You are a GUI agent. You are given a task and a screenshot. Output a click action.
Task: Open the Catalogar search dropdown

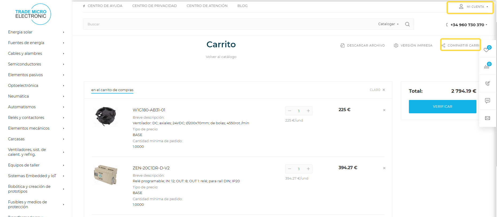click(x=388, y=24)
